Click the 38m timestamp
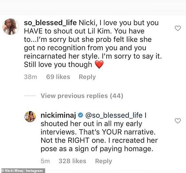The height and width of the screenshot is (173, 186). [31, 77]
